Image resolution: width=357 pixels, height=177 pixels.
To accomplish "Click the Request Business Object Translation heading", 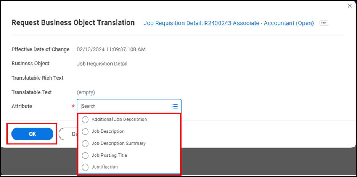I will [73, 23].
